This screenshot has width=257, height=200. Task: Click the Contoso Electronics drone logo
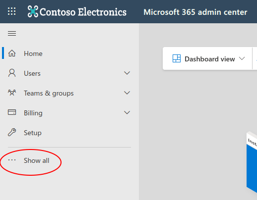click(33, 11)
